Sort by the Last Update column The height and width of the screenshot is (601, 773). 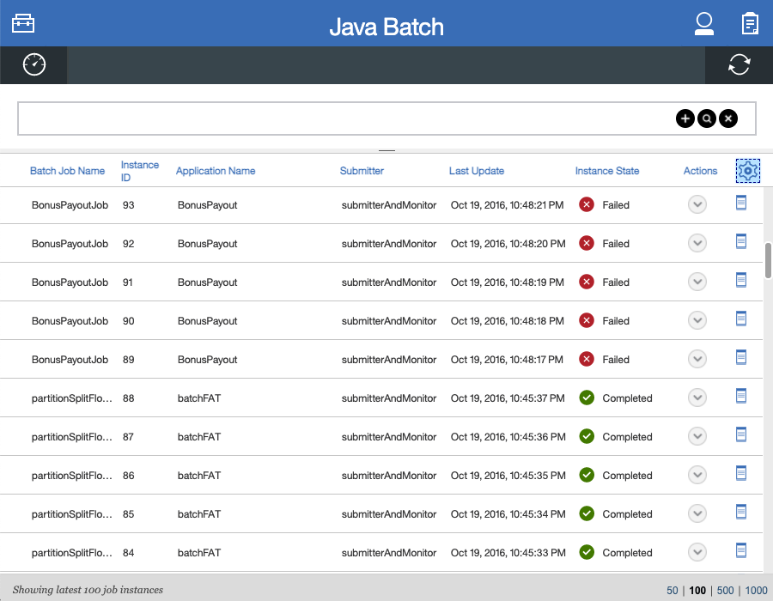pyautogui.click(x=477, y=171)
